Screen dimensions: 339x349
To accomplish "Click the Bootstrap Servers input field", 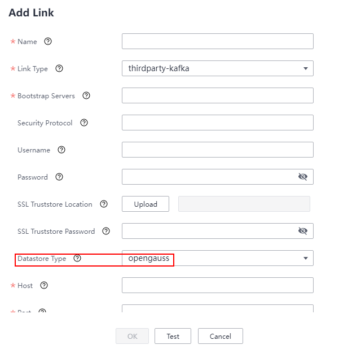I will coord(217,95).
